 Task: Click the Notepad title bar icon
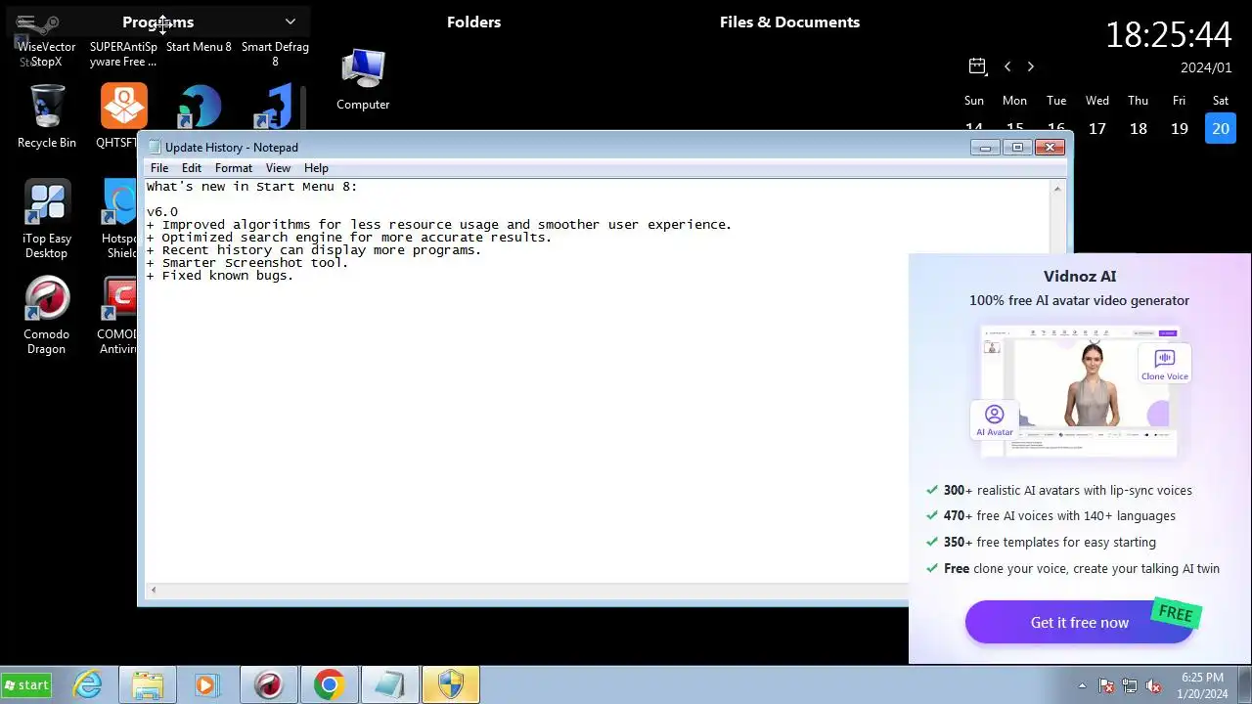pyautogui.click(x=154, y=147)
